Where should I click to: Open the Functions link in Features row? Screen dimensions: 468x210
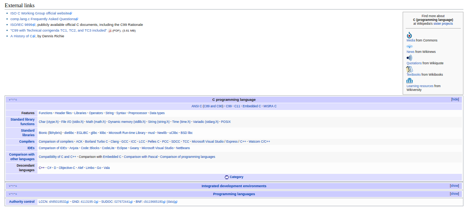[45, 113]
